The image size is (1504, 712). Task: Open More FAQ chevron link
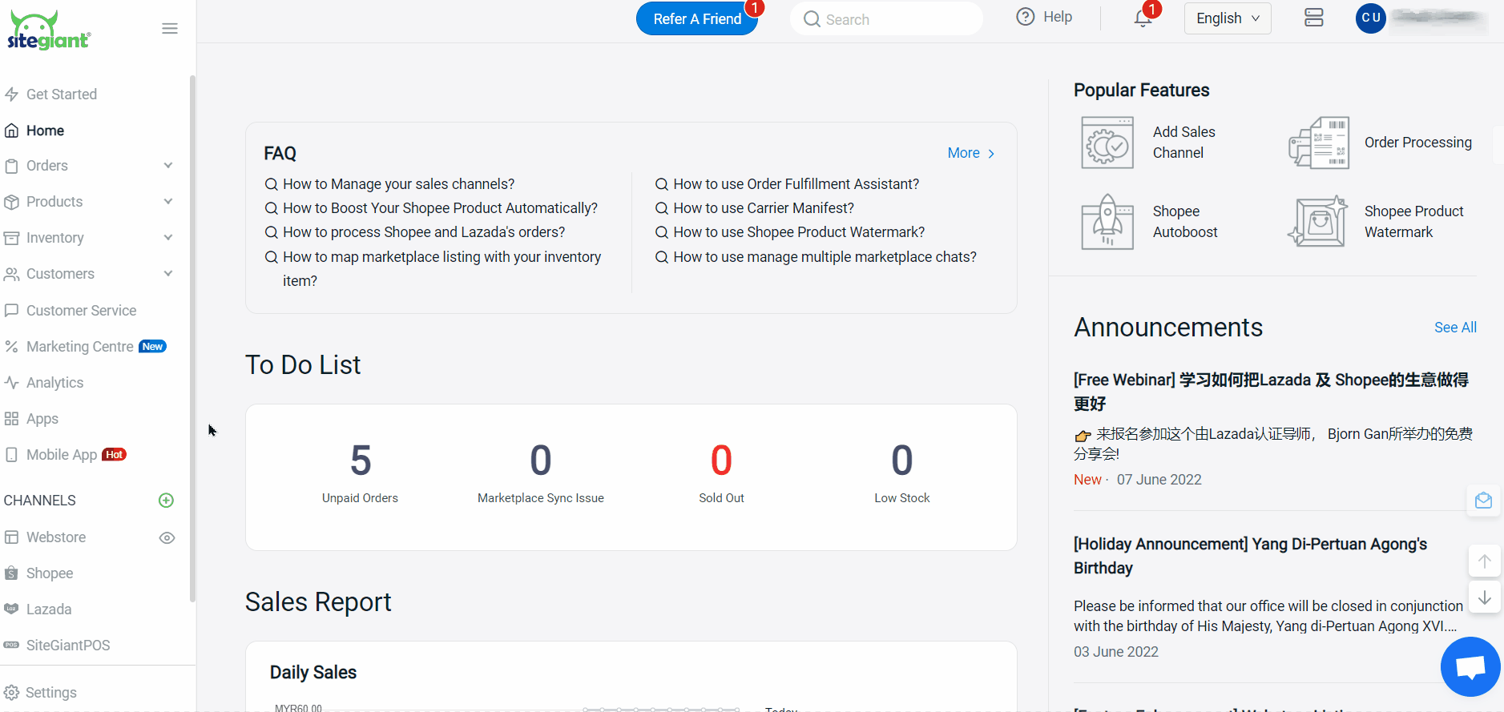tap(971, 153)
